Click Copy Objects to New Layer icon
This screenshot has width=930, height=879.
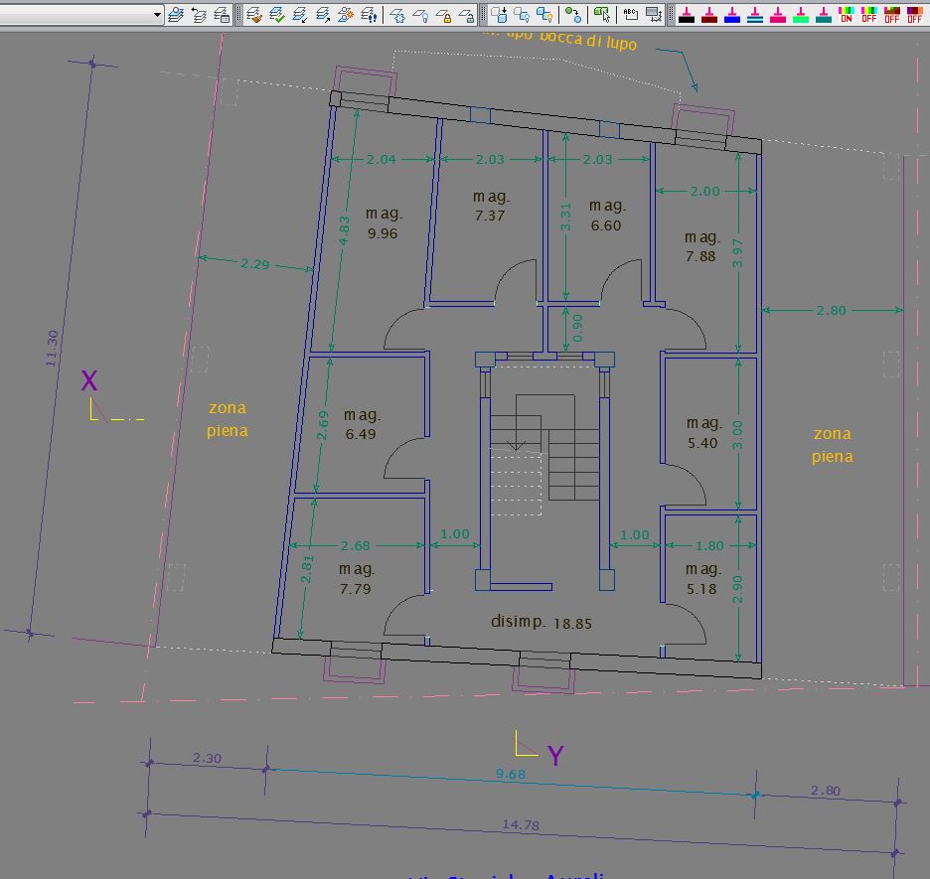pos(345,14)
